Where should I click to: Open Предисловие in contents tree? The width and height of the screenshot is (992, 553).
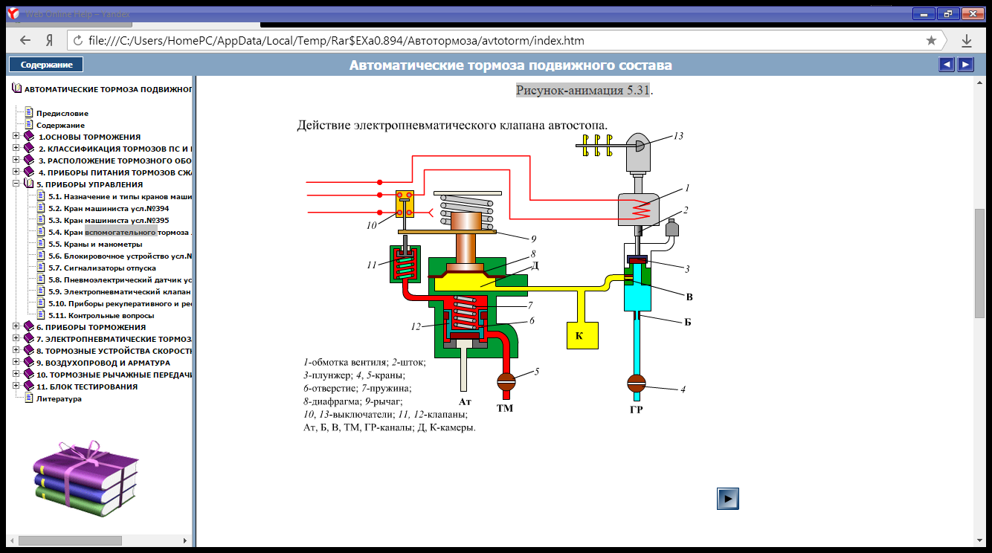point(62,114)
